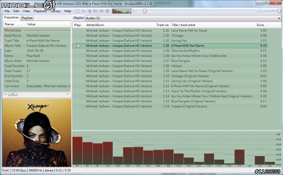Screen dimensions: 283x175
Task: Select Xscape (Original Version) track 1.16
Action: pos(170,106)
